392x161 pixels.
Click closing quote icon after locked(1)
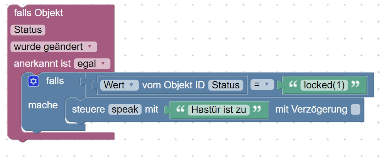[355, 85]
